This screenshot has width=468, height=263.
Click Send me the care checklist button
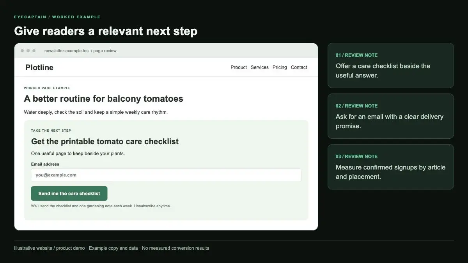coord(69,193)
